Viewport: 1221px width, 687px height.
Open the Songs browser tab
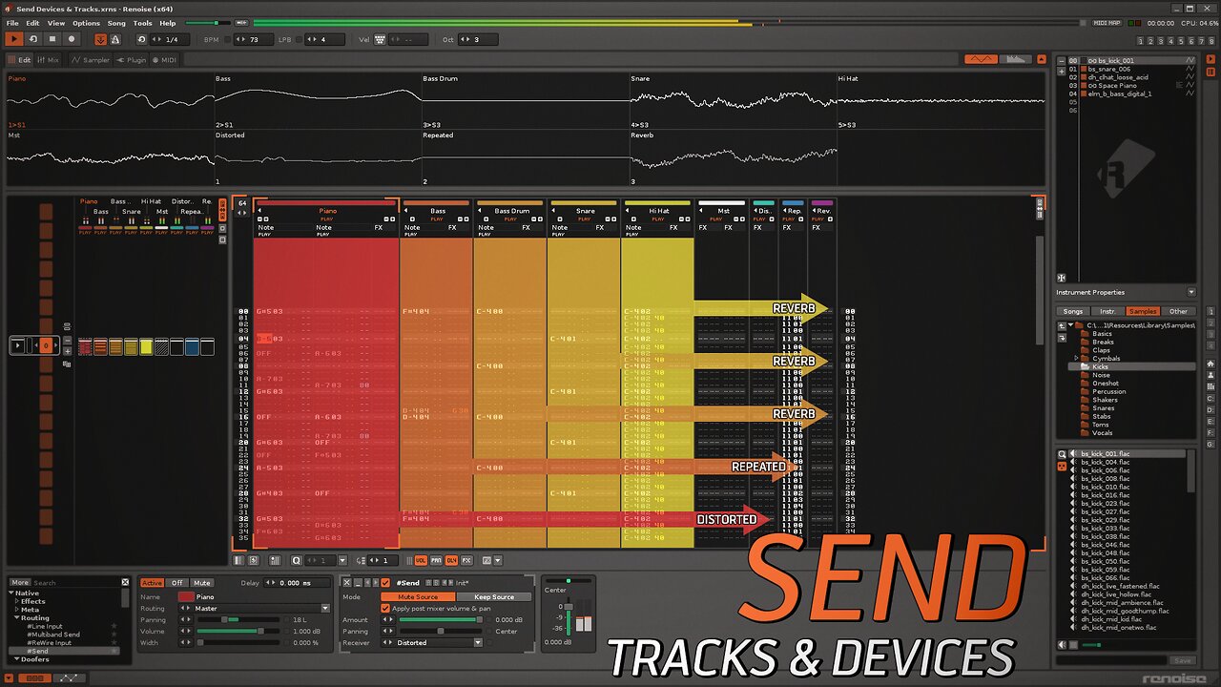(x=1073, y=311)
